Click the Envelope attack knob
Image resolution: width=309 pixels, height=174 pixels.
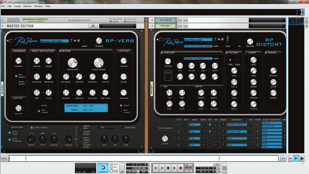coord(31,139)
